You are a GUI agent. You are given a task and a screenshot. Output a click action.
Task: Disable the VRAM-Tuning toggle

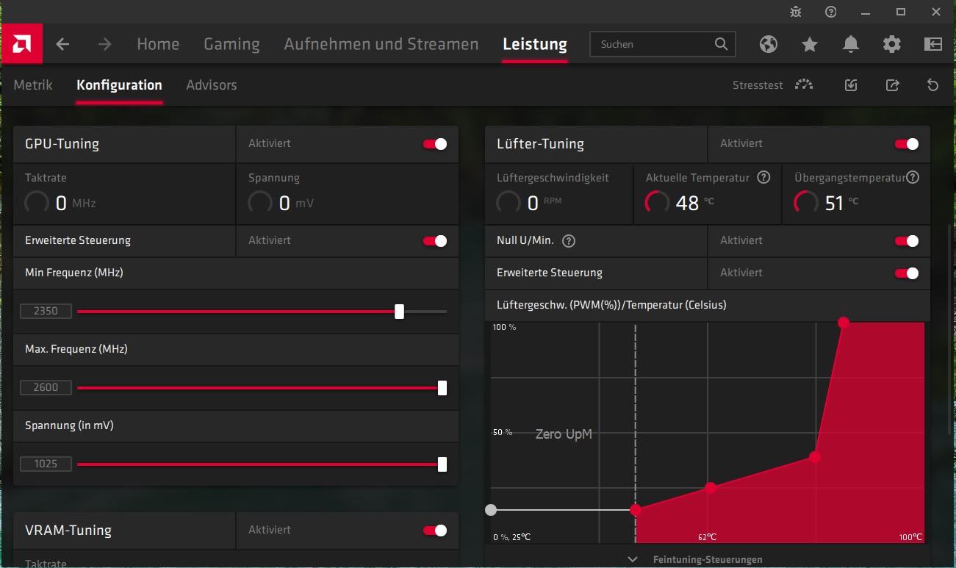point(435,531)
